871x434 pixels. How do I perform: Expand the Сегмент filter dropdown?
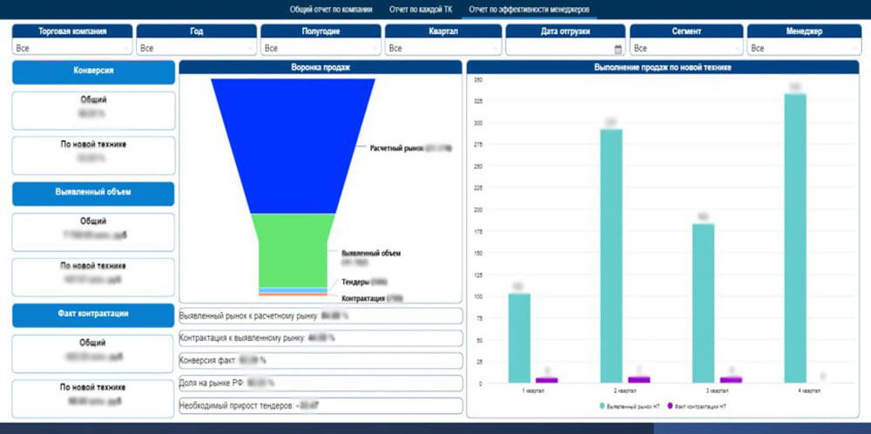(x=685, y=49)
